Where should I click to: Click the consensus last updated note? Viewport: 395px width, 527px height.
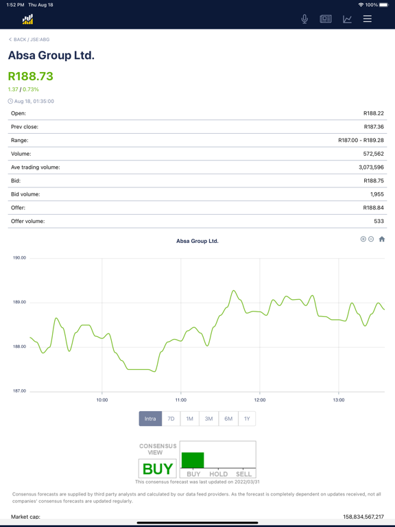[197, 482]
